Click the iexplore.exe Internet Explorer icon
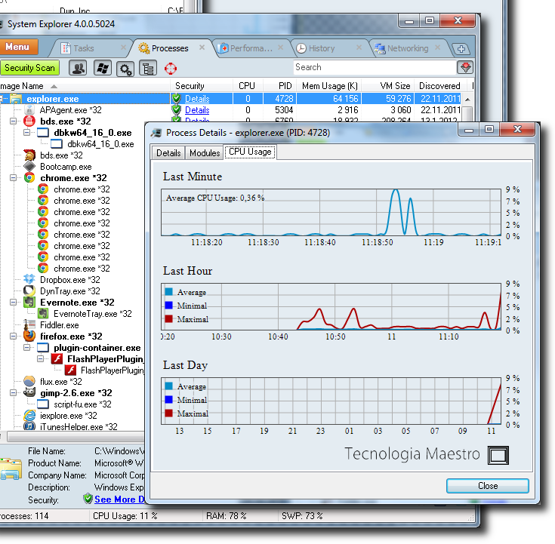555x544 pixels. click(x=29, y=415)
